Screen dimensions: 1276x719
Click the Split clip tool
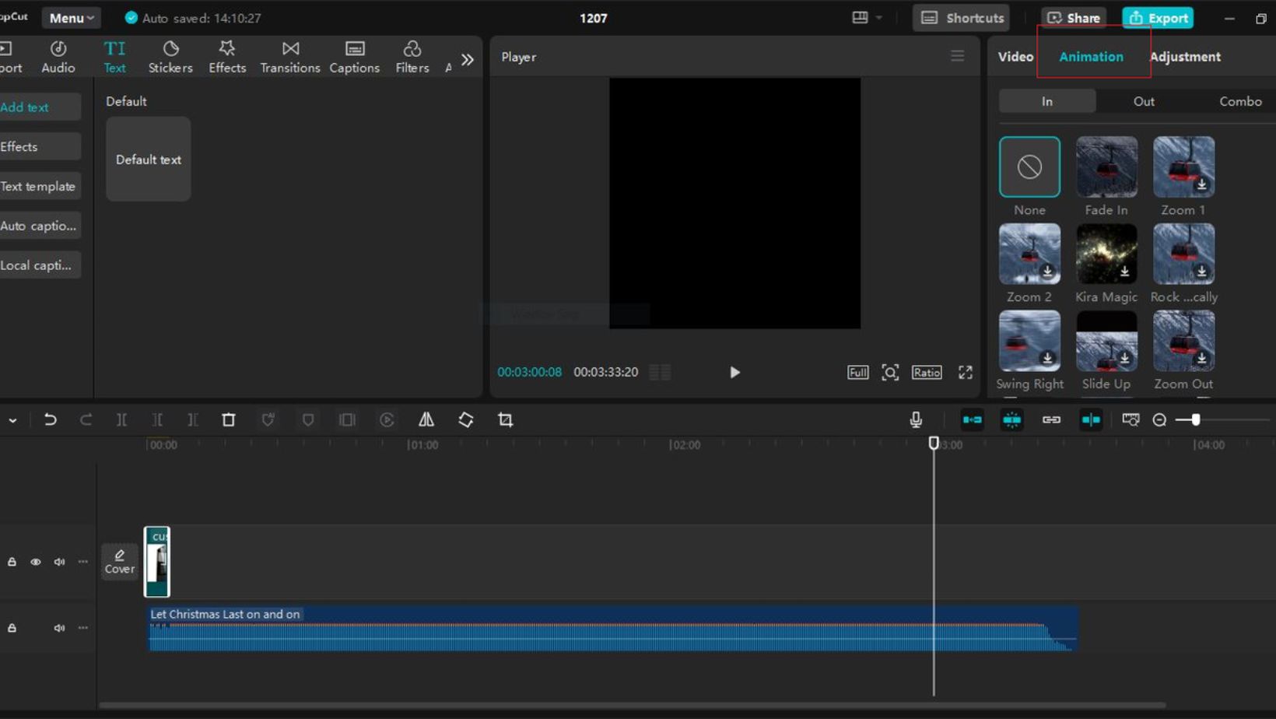tap(121, 420)
